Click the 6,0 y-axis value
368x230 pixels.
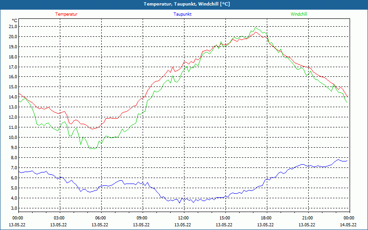(14, 178)
